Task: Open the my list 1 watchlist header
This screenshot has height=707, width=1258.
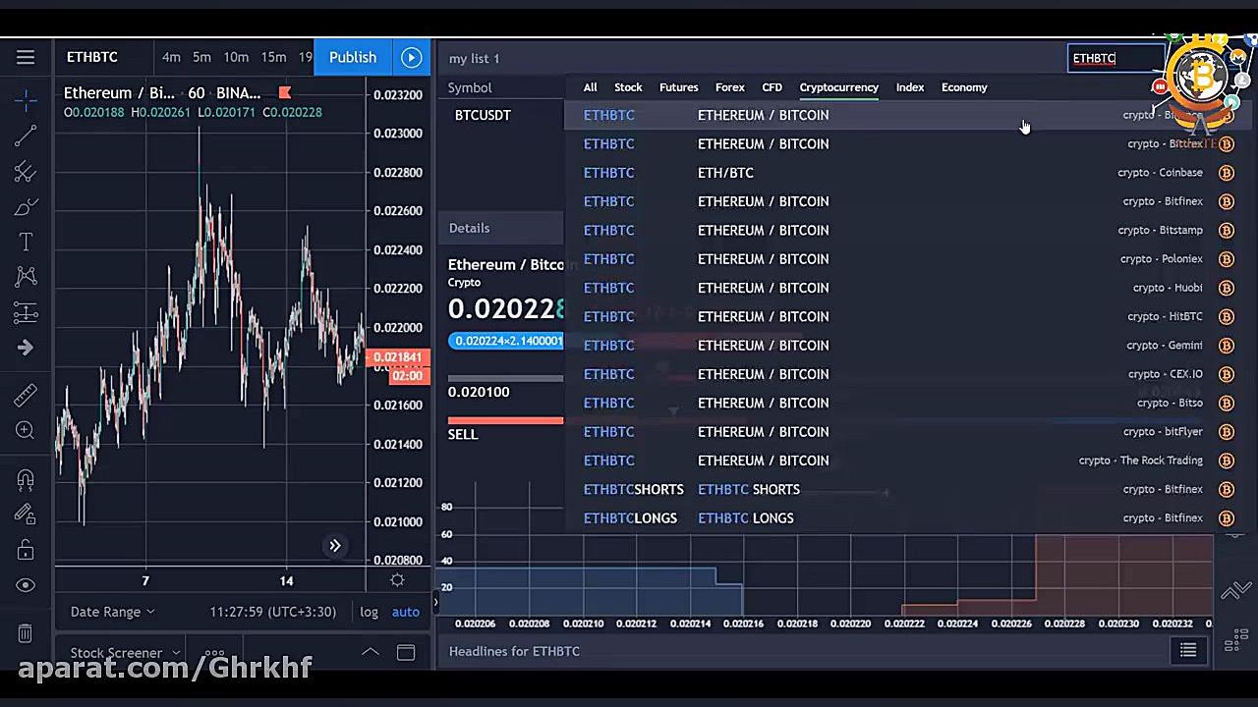Action: [474, 59]
